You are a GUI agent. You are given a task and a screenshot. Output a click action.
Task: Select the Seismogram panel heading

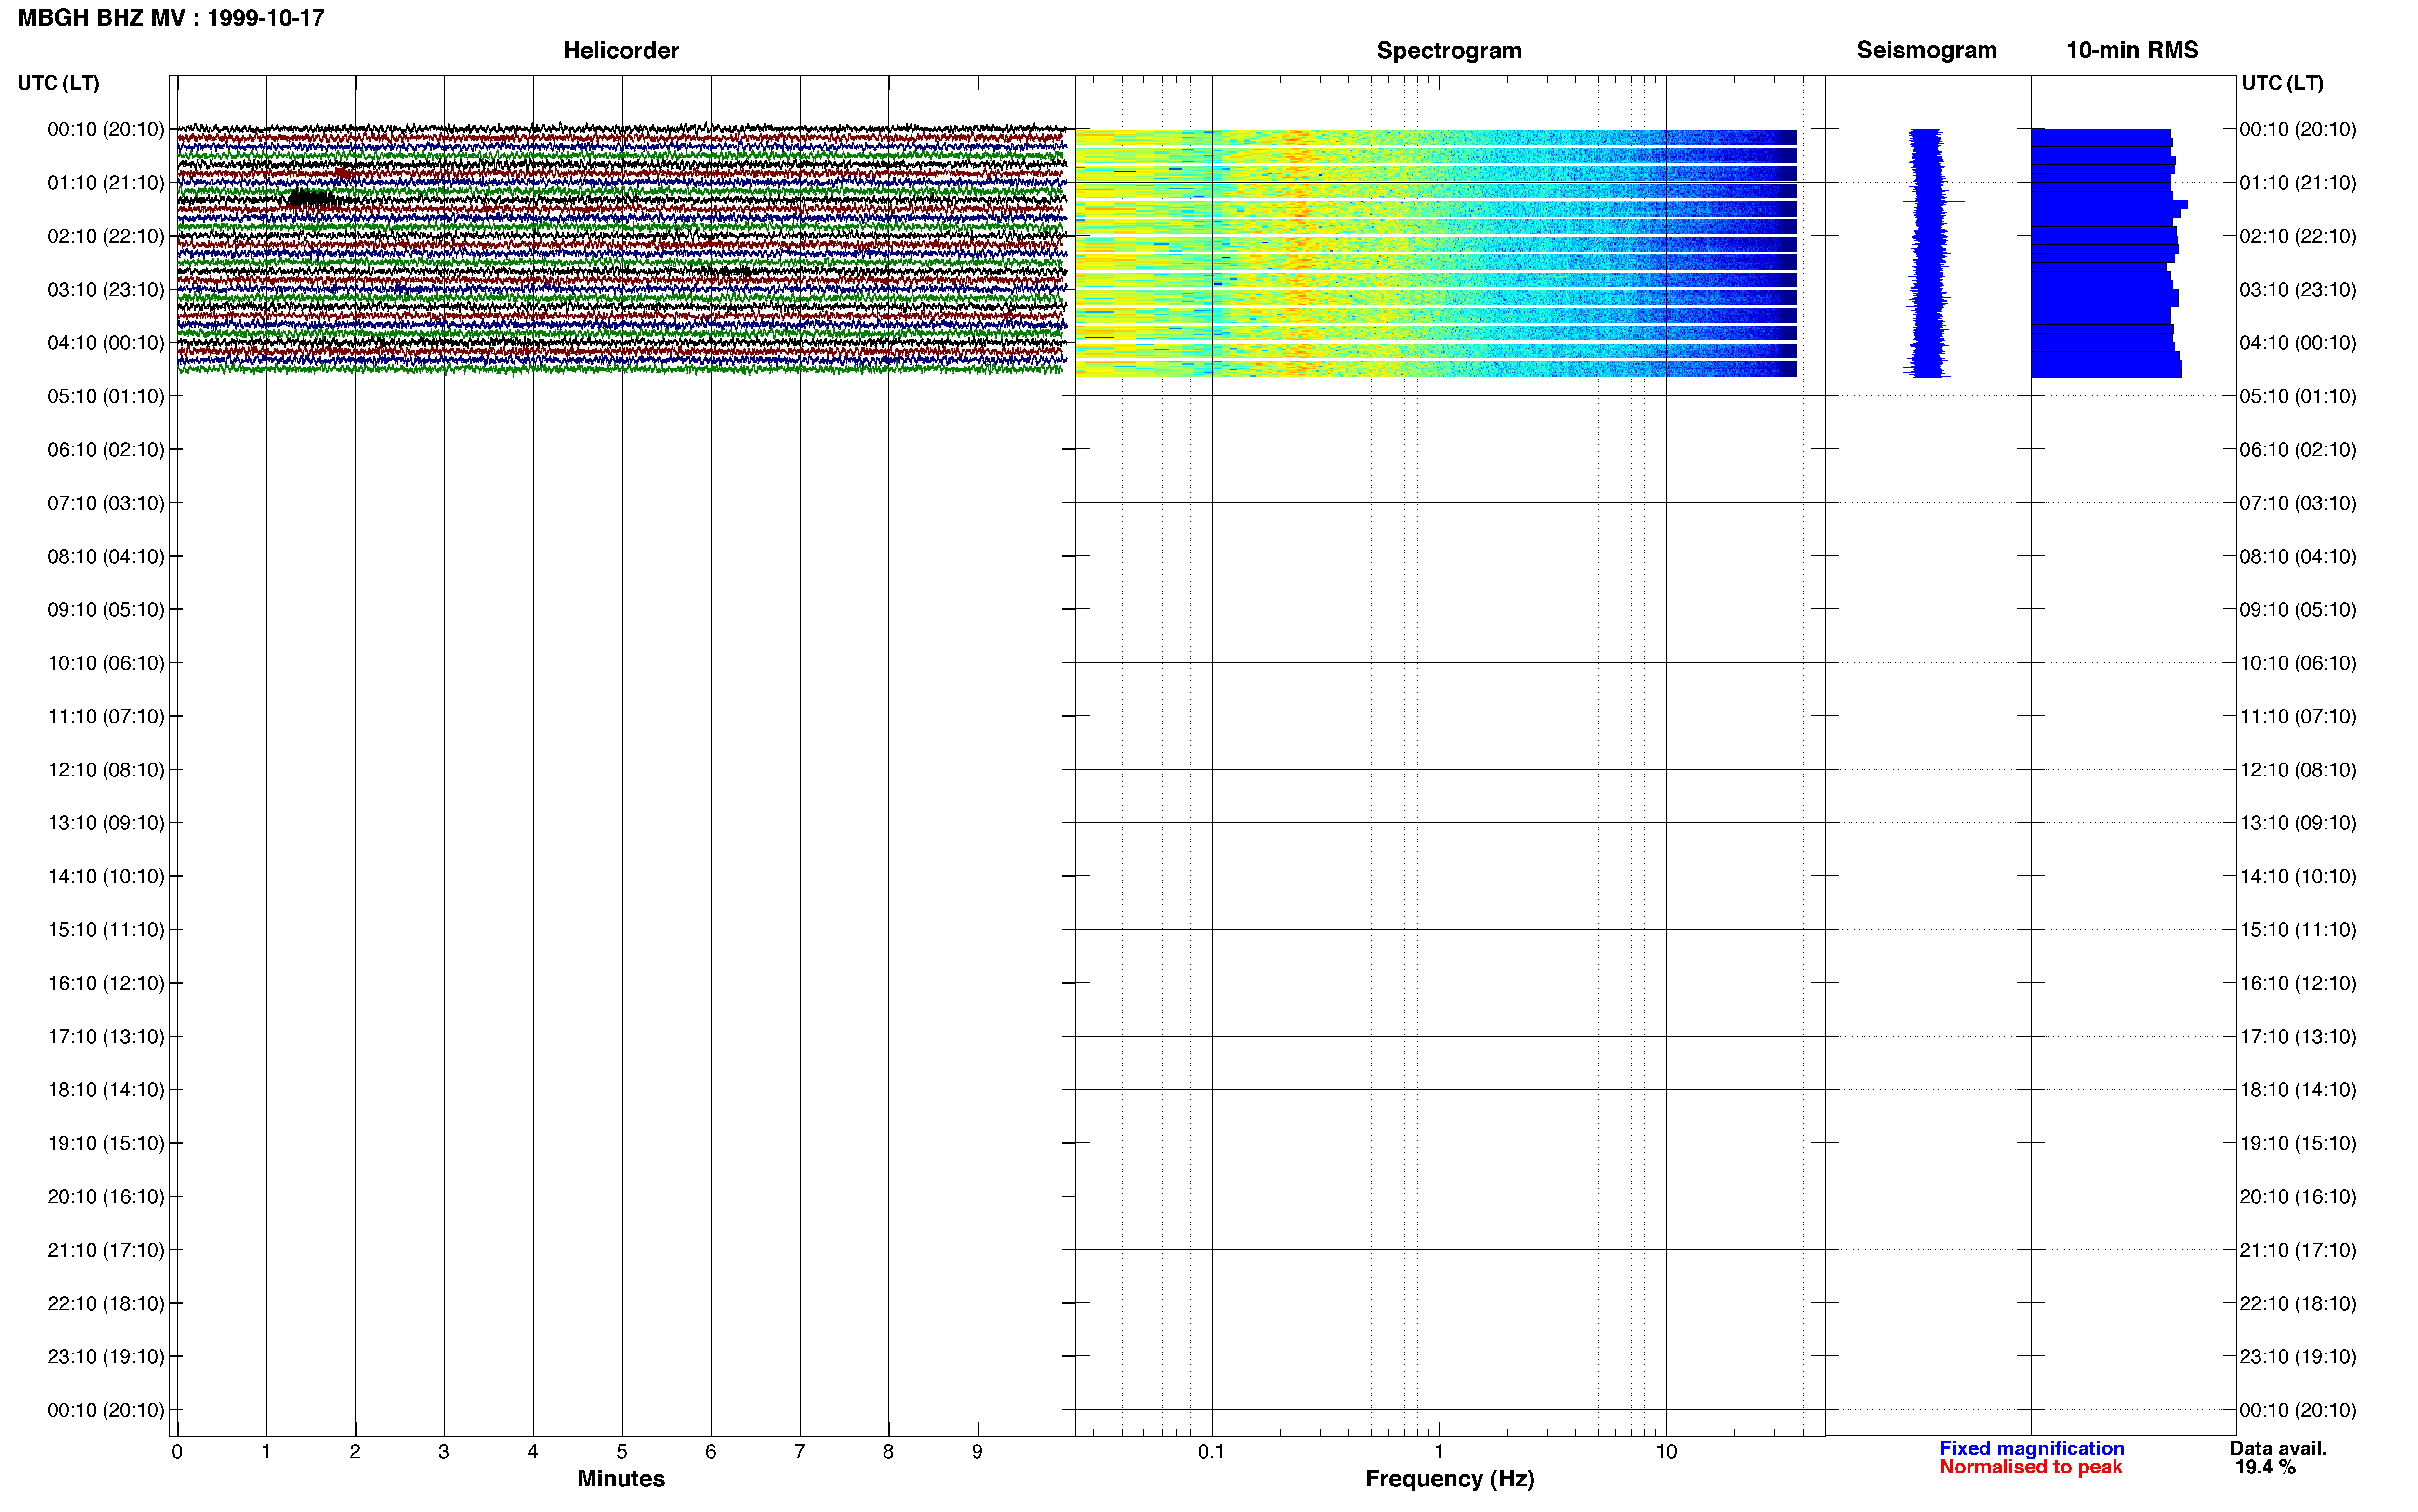(1926, 50)
